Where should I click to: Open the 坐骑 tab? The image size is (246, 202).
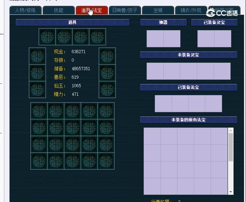158,10
